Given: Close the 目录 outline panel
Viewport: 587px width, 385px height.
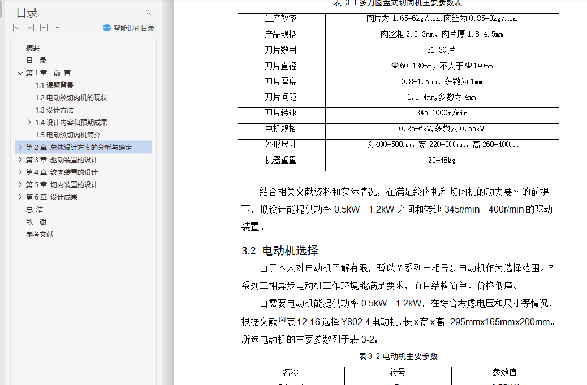Looking at the screenshot, I should click(x=148, y=12).
